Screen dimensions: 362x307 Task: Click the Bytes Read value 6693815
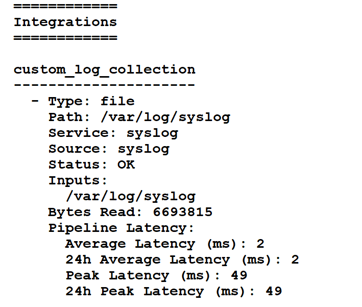click(182, 212)
